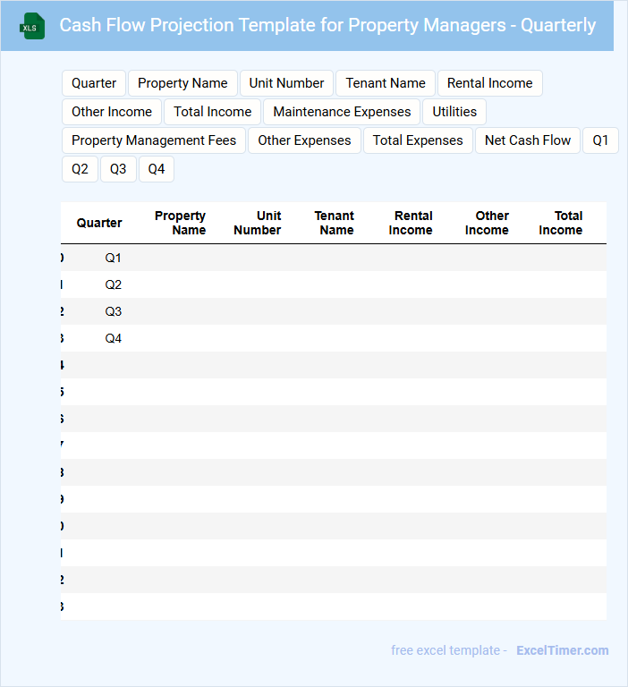This screenshot has height=687, width=628.
Task: Open the ExcelTimer.com link
Action: 562,650
